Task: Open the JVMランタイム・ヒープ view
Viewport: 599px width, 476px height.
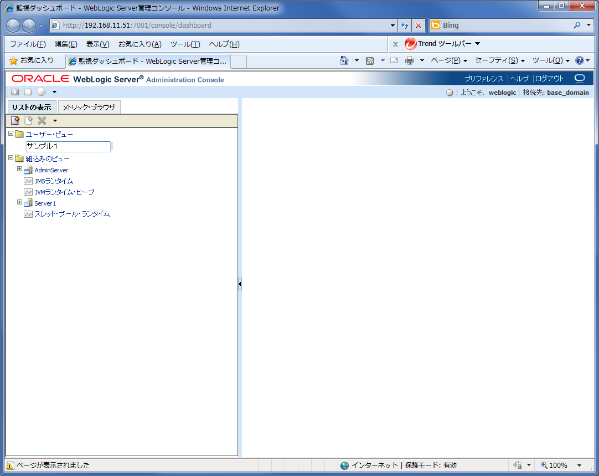Action: pyautogui.click(x=64, y=192)
